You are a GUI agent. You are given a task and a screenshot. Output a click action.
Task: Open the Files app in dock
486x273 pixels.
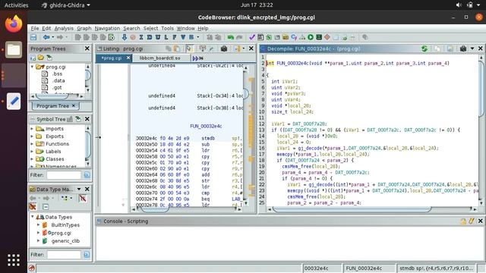tap(14, 49)
